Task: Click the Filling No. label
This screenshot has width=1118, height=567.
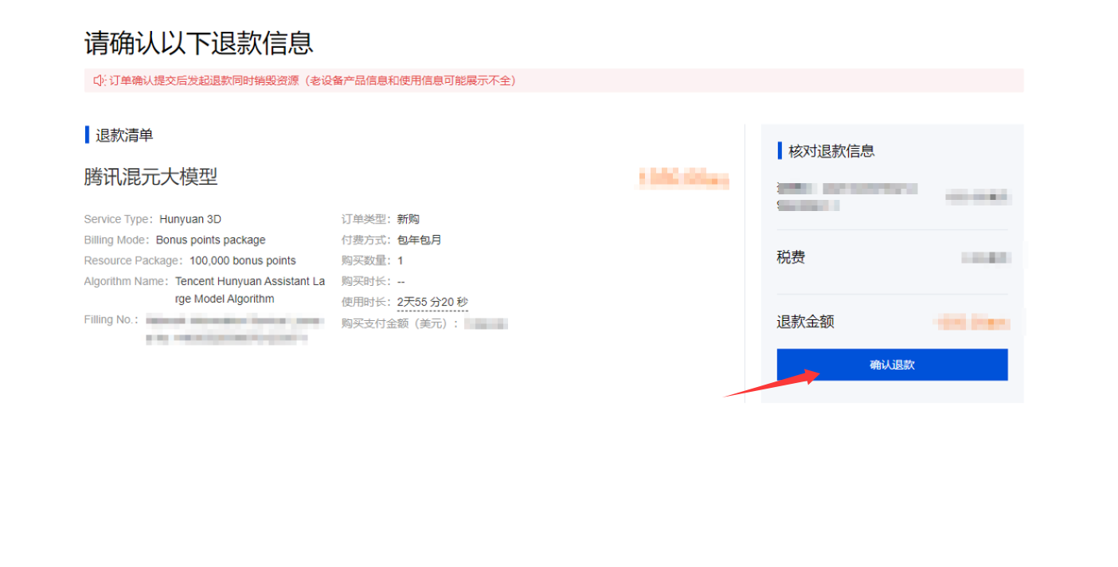Action: pos(111,319)
